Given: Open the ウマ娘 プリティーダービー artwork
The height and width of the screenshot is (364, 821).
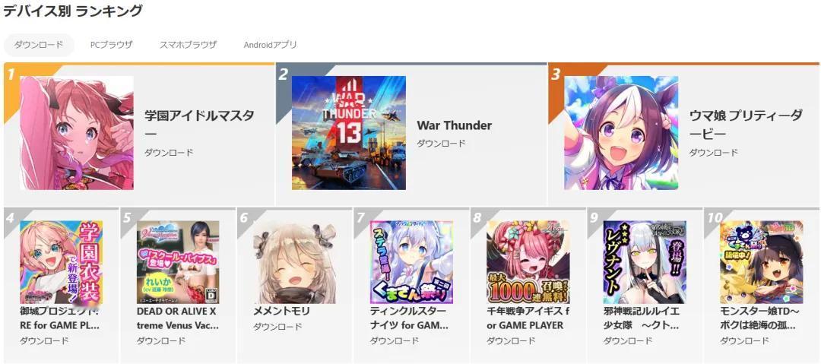Looking at the screenshot, I should tap(621, 133).
